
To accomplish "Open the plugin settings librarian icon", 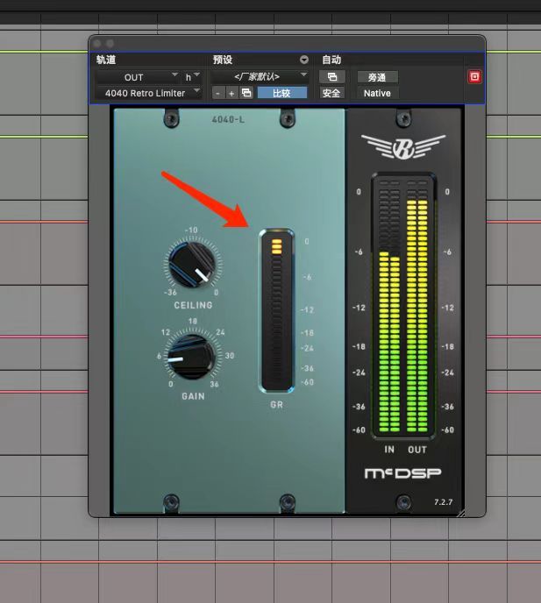I will click(x=246, y=93).
